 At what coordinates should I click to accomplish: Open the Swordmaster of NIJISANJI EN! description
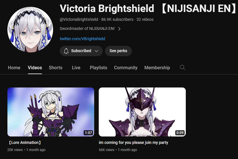[87, 28]
